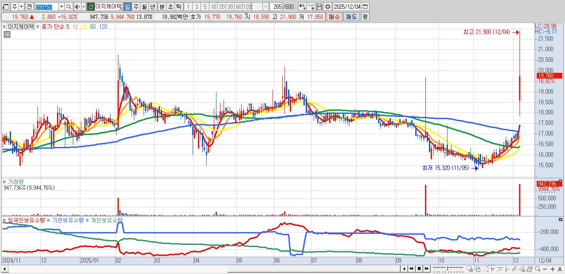Click the window-with-grid icon in bottom toolbar

coord(470,269)
